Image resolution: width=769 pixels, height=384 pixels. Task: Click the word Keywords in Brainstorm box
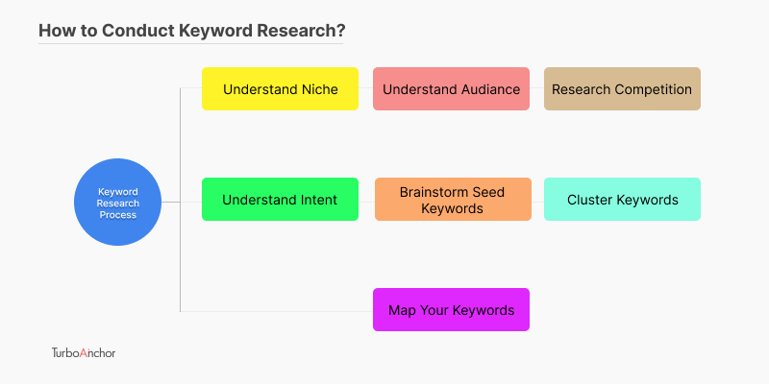point(452,208)
